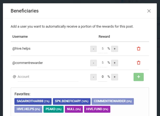The width and height of the screenshot is (160, 116).
Task: Click the green plus add beneficiary button
Action: click(139, 77)
